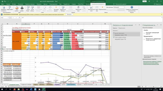Toggle 'Выполнять проверку читаемости' checkbox
This screenshot has height=91, width=163.
pos(143,56)
